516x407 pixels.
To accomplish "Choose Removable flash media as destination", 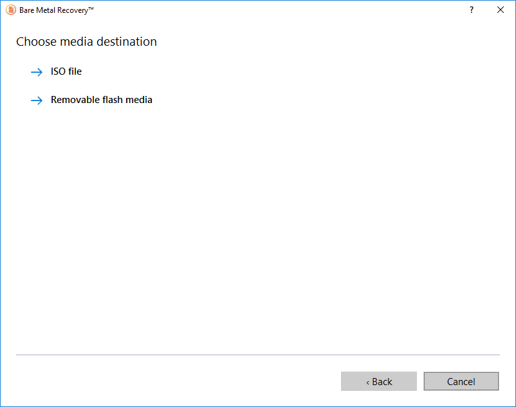I will click(x=102, y=100).
